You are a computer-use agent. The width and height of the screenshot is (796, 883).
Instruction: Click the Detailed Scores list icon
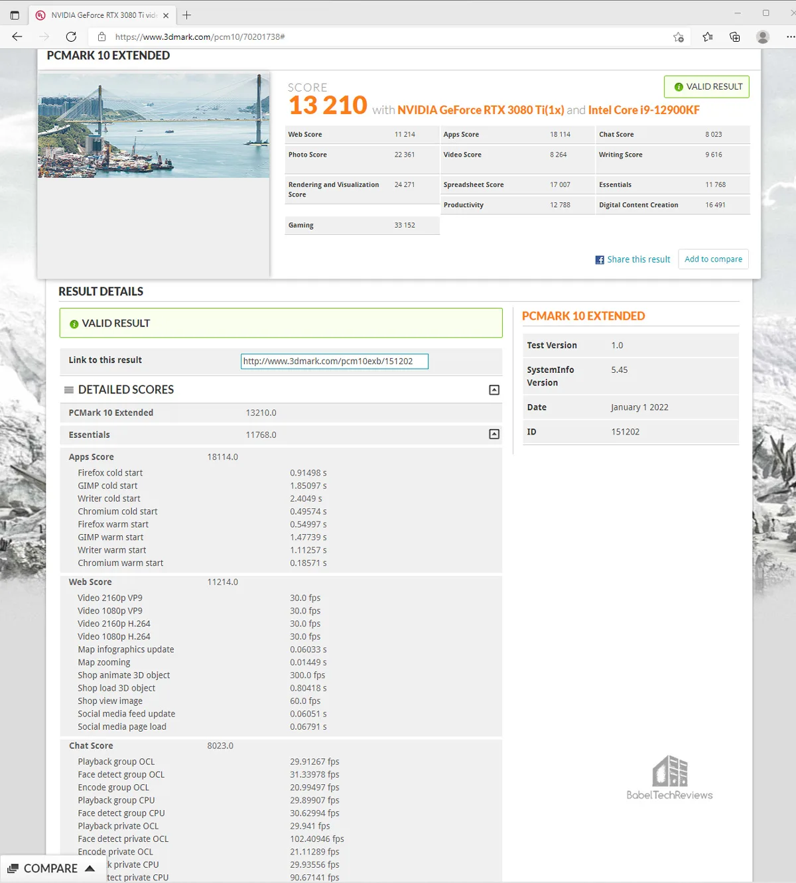69,390
